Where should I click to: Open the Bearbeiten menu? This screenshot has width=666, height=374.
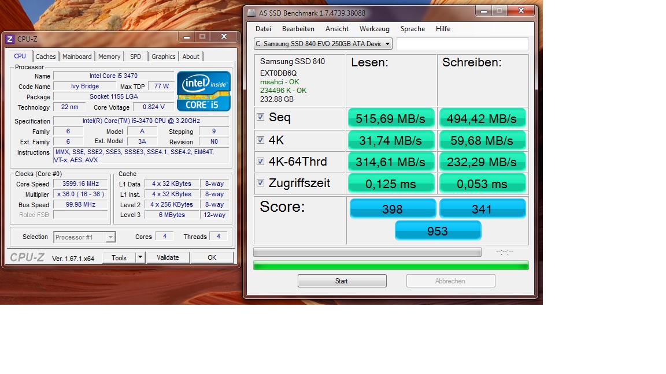coord(298,29)
